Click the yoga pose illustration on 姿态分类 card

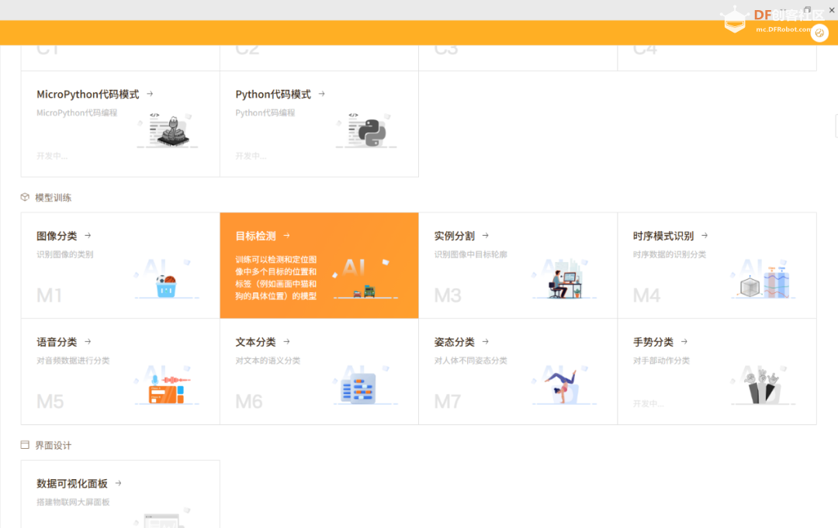563,384
